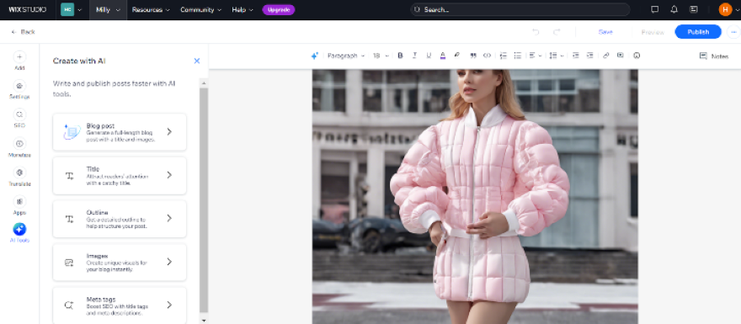Select the AI Tools sidebar button

click(x=19, y=233)
